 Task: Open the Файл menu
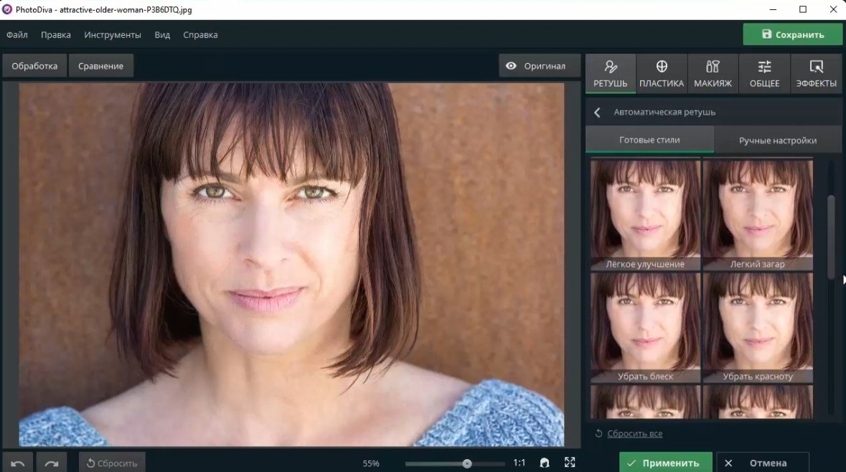(x=17, y=34)
